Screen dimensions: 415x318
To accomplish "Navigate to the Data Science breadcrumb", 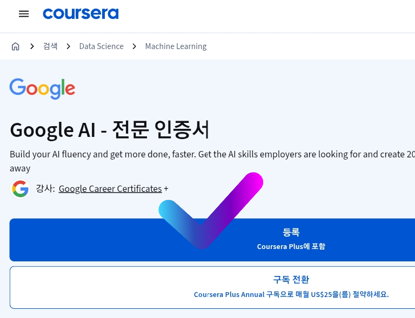I will (x=102, y=46).
